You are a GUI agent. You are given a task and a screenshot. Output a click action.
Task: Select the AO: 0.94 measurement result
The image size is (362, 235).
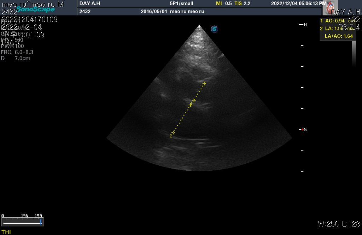click(x=332, y=21)
